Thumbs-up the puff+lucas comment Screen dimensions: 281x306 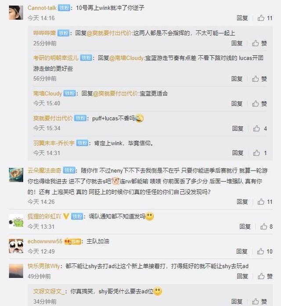tap(260, 128)
